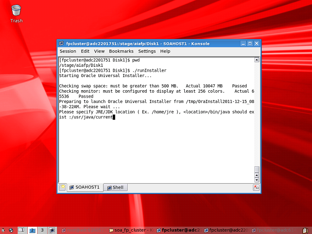Select the SOAHOST1 session tab
This screenshot has height=234, width=312.
click(84, 187)
